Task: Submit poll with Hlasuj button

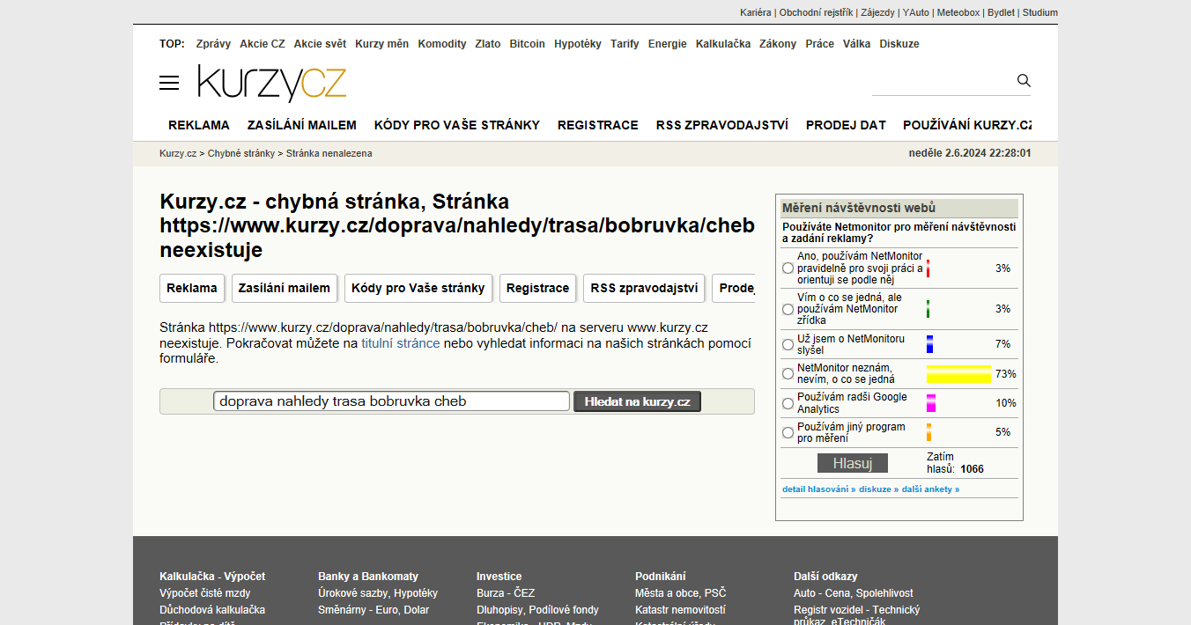Action: [x=853, y=463]
